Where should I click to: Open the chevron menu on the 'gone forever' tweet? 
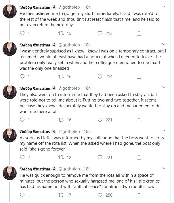[x=164, y=130]
